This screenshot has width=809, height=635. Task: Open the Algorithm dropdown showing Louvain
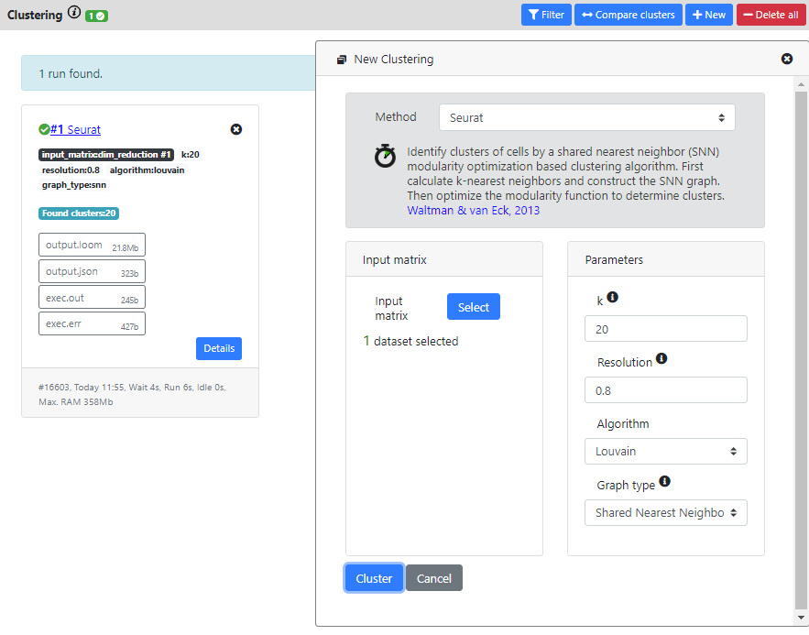(665, 451)
